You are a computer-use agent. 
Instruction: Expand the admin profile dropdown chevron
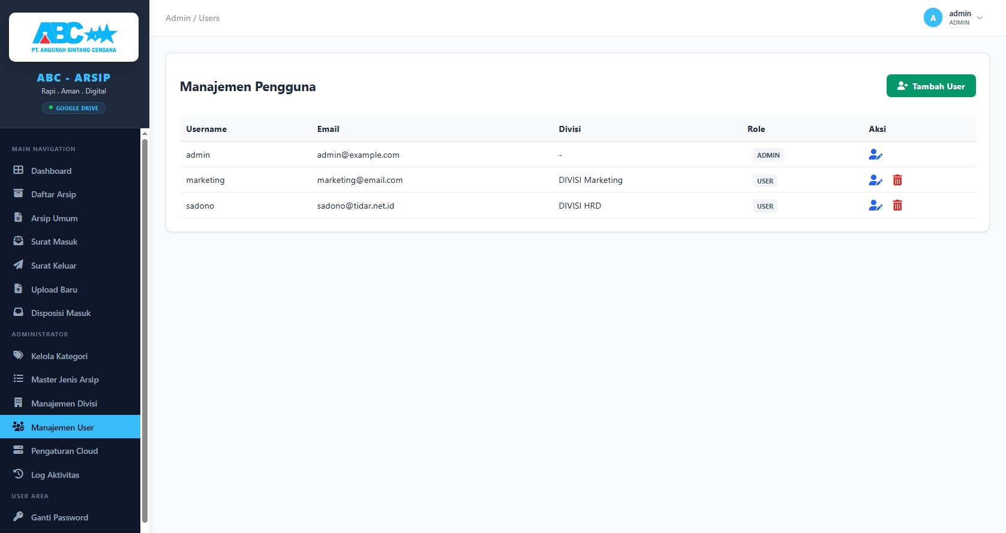point(980,18)
